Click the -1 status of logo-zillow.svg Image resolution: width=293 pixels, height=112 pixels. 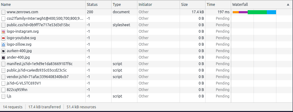(x=88, y=44)
